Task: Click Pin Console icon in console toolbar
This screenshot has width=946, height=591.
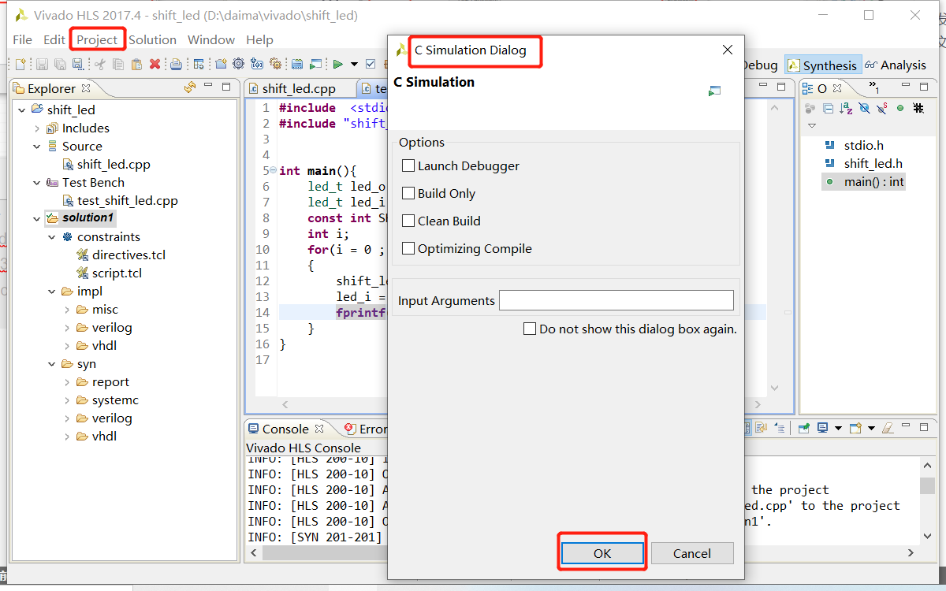Action: [x=803, y=428]
